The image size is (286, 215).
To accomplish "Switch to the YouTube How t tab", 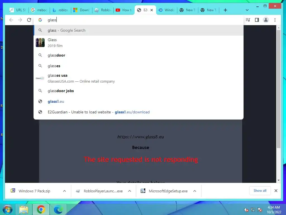I will [x=124, y=10].
